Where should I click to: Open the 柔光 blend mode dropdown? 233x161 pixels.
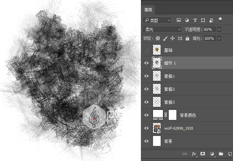[162, 29]
